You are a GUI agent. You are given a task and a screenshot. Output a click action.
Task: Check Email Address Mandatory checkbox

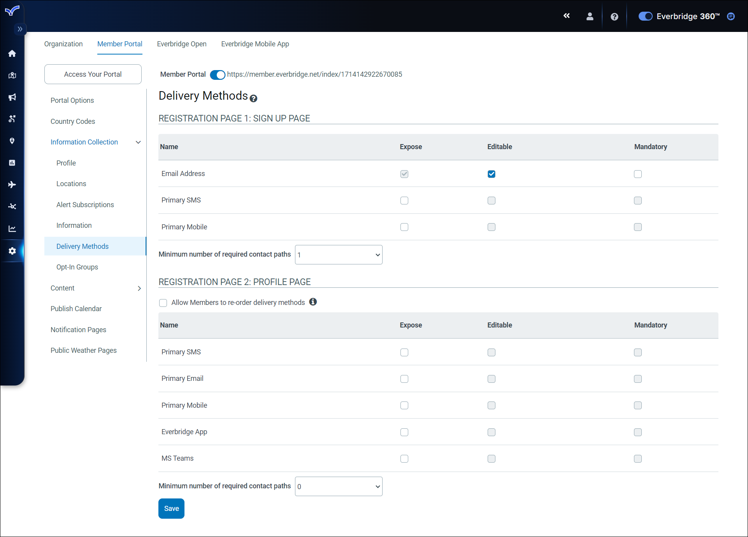coord(638,174)
